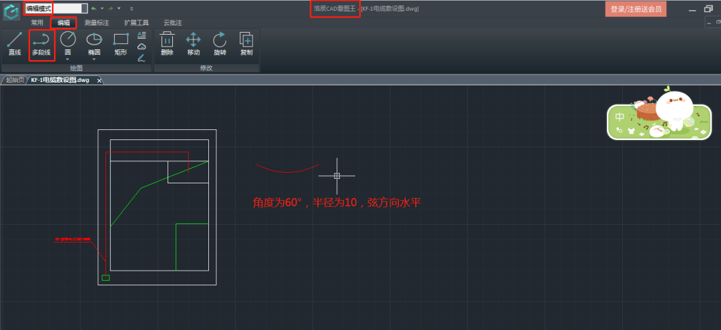
Task: Switch to the 编辑 ribbon tab
Action: (63, 23)
